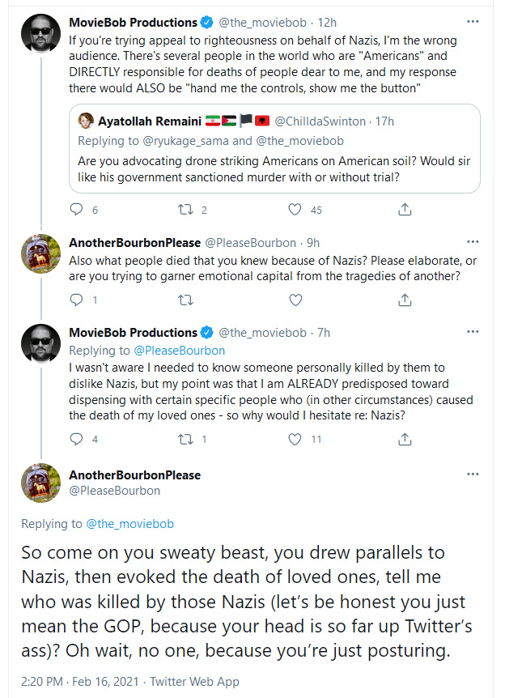Open more options on the main tweet

tap(473, 474)
